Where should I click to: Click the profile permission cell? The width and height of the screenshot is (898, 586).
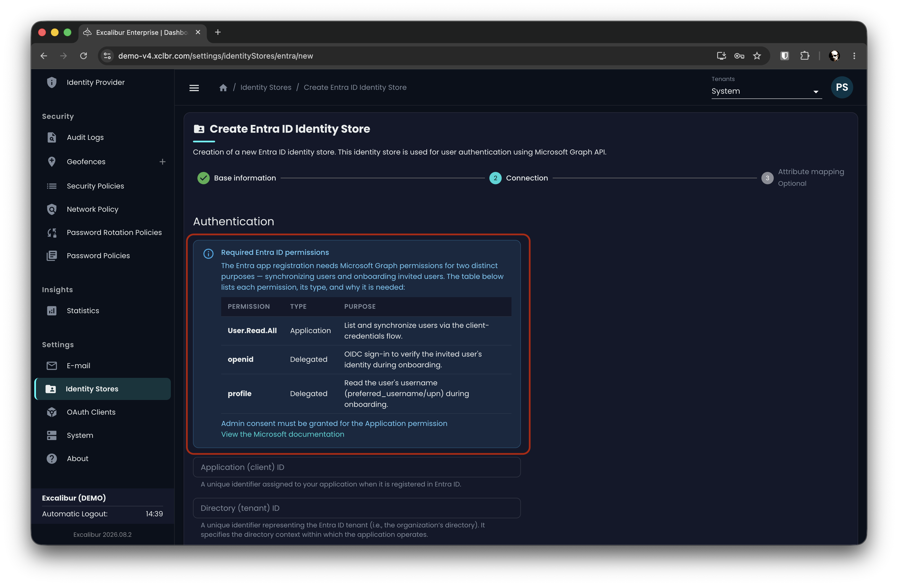coord(239,394)
